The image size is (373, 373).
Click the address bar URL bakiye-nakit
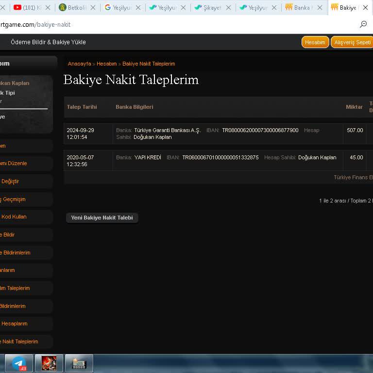35,24
